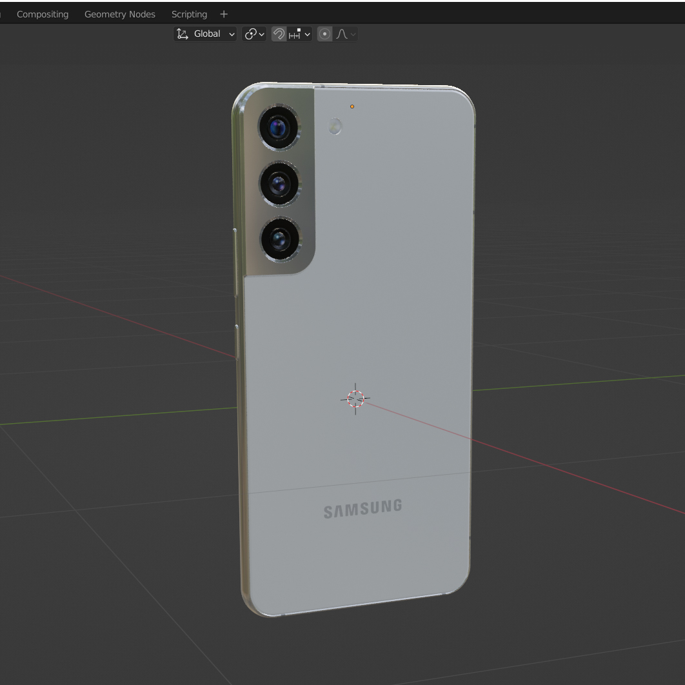Image resolution: width=685 pixels, height=685 pixels.
Task: Select the top camera lens on the phone
Action: (x=279, y=128)
